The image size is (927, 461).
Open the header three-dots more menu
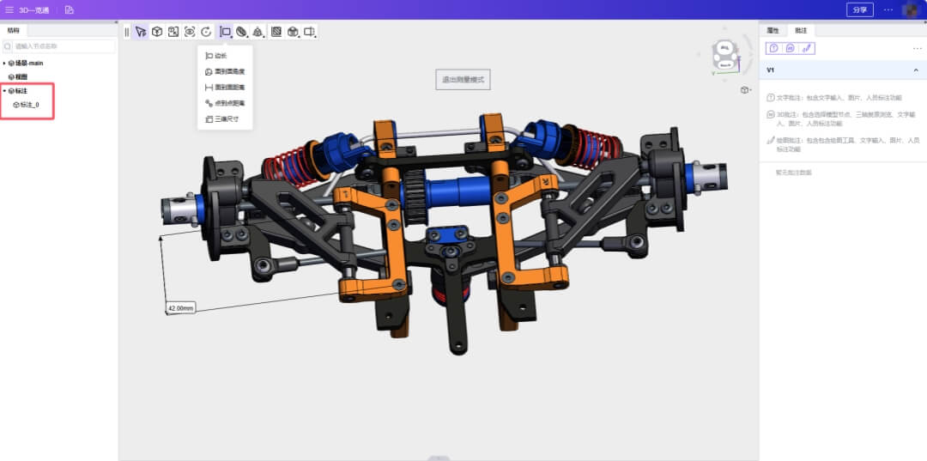(888, 9)
